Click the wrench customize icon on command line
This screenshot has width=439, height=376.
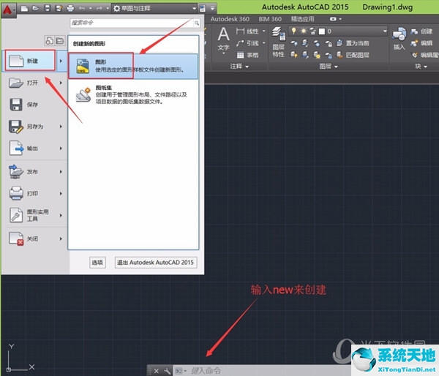pyautogui.click(x=167, y=371)
